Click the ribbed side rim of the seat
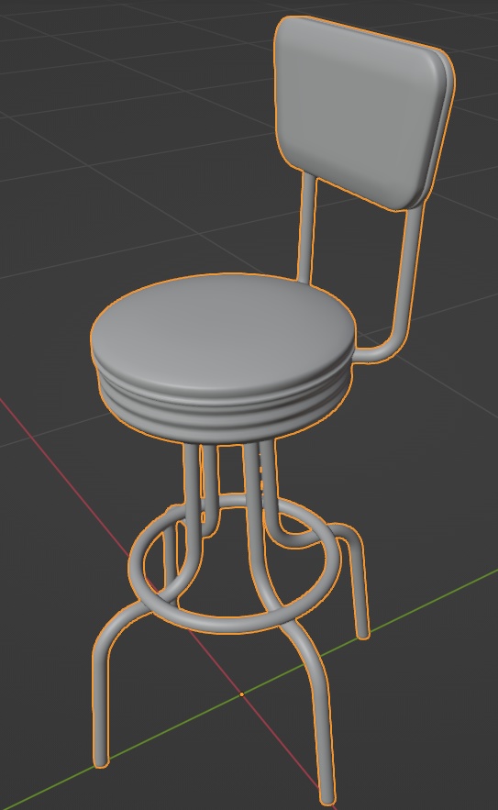Screen dimensions: 498x810 pos(222,408)
